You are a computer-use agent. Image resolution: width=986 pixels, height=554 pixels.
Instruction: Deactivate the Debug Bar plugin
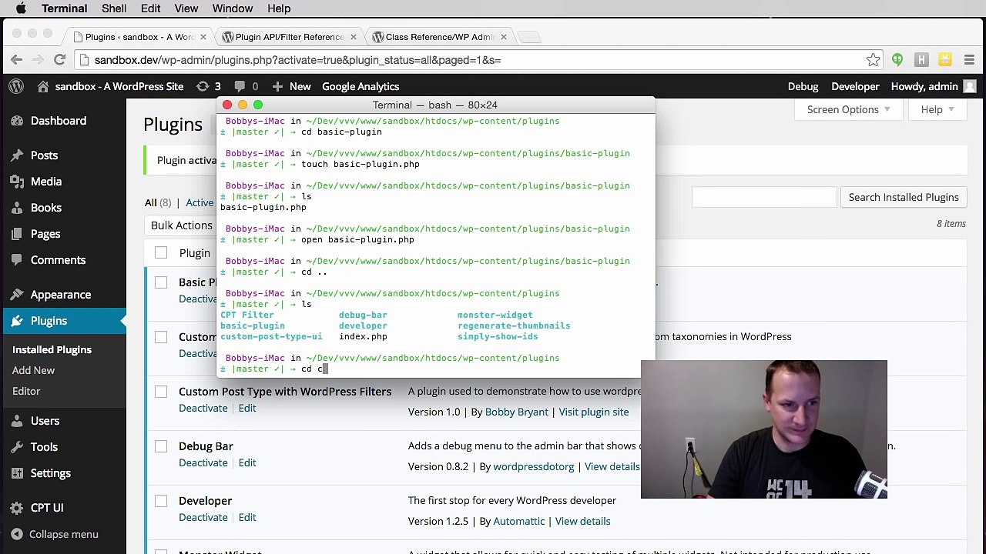point(203,462)
